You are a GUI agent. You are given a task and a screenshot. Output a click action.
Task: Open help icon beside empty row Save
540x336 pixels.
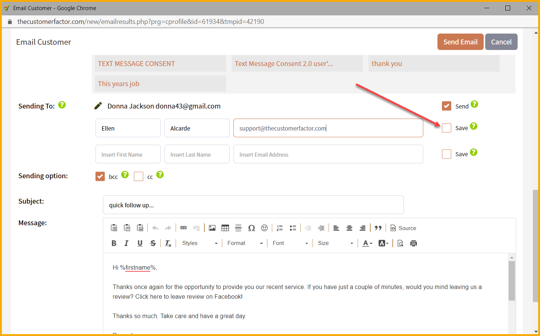pos(474,152)
